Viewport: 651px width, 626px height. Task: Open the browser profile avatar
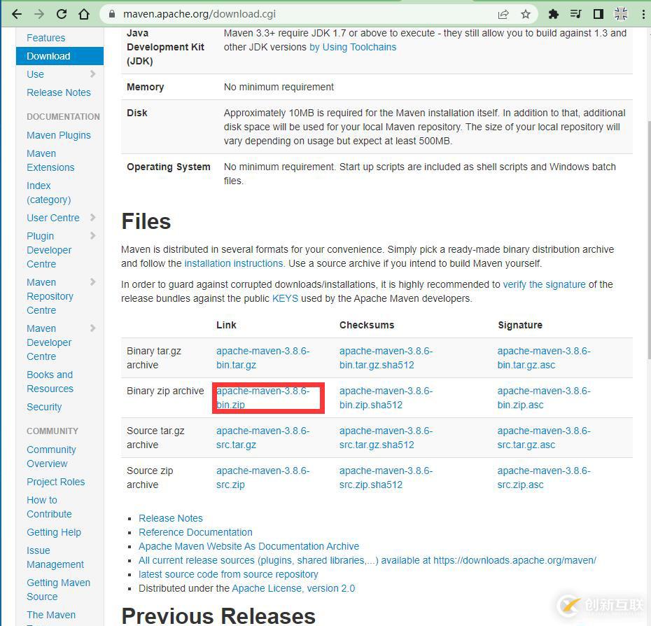[621, 15]
